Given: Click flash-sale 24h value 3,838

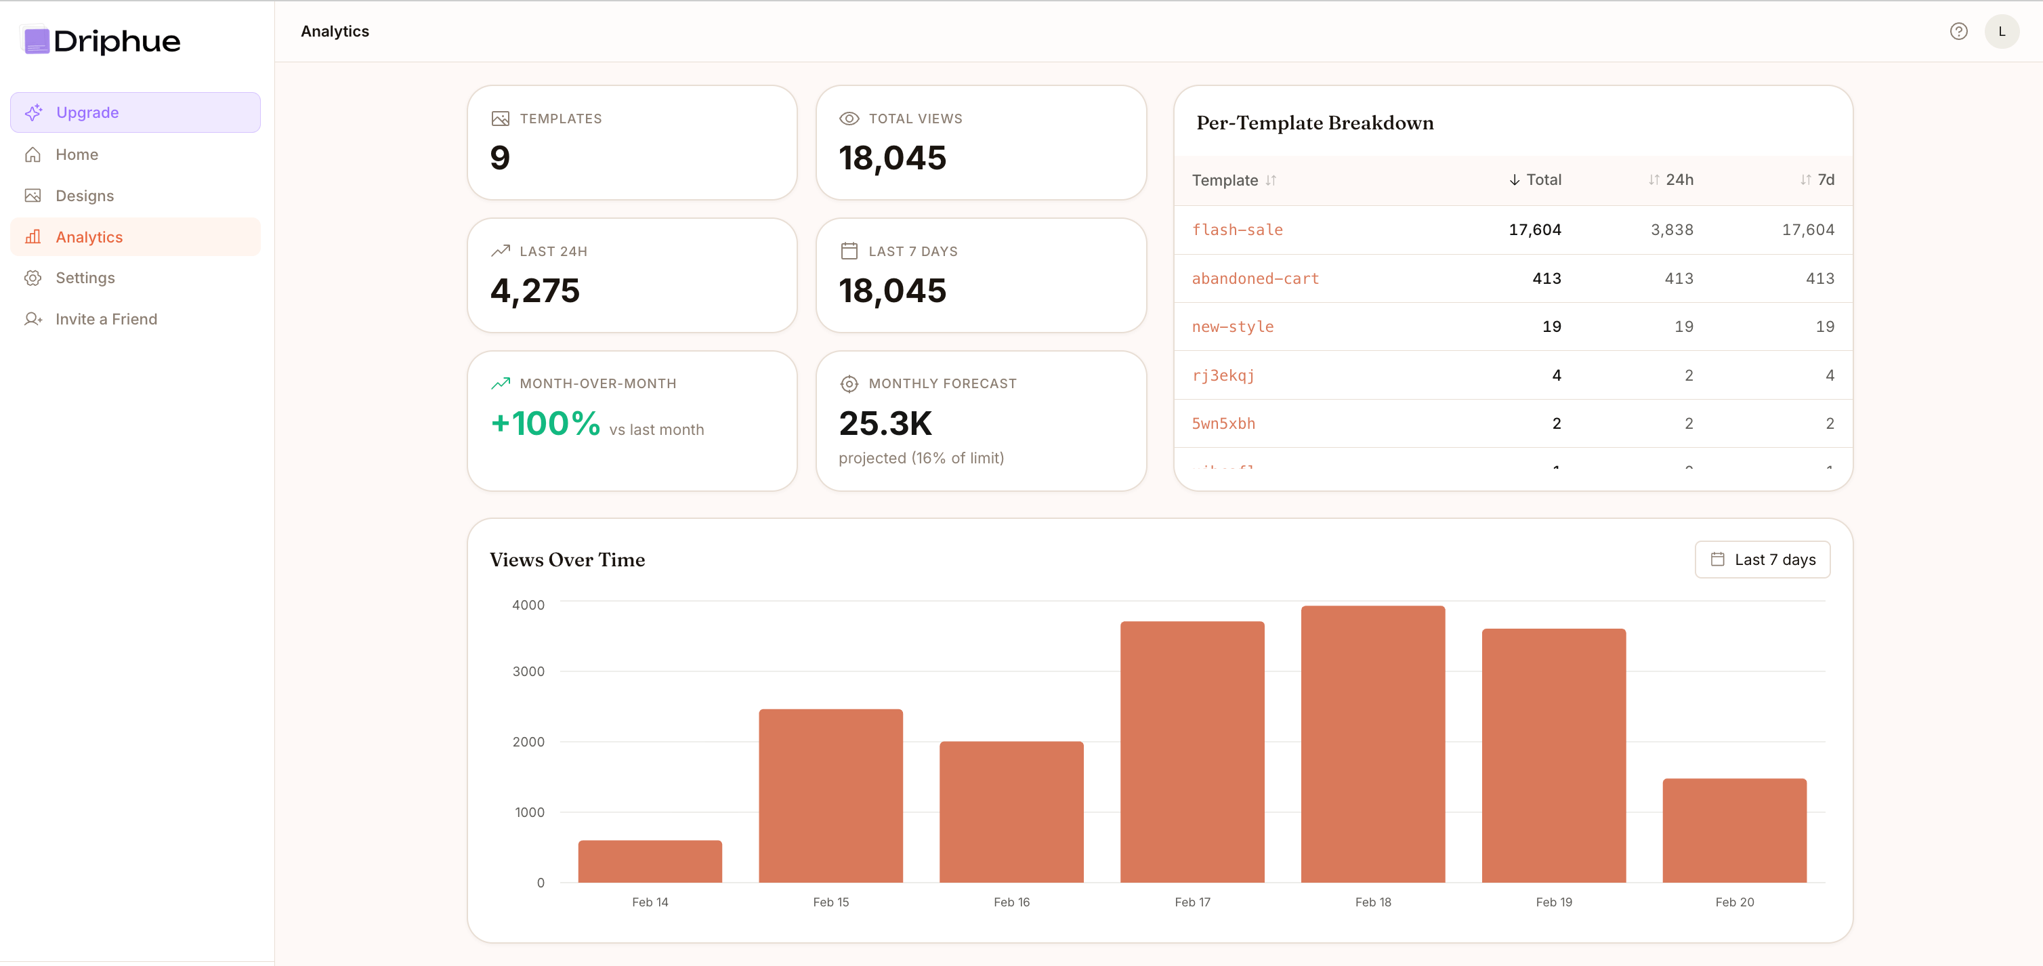Looking at the screenshot, I should tap(1672, 230).
